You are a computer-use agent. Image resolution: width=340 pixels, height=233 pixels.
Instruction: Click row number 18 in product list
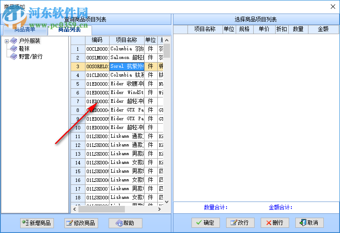78,198
